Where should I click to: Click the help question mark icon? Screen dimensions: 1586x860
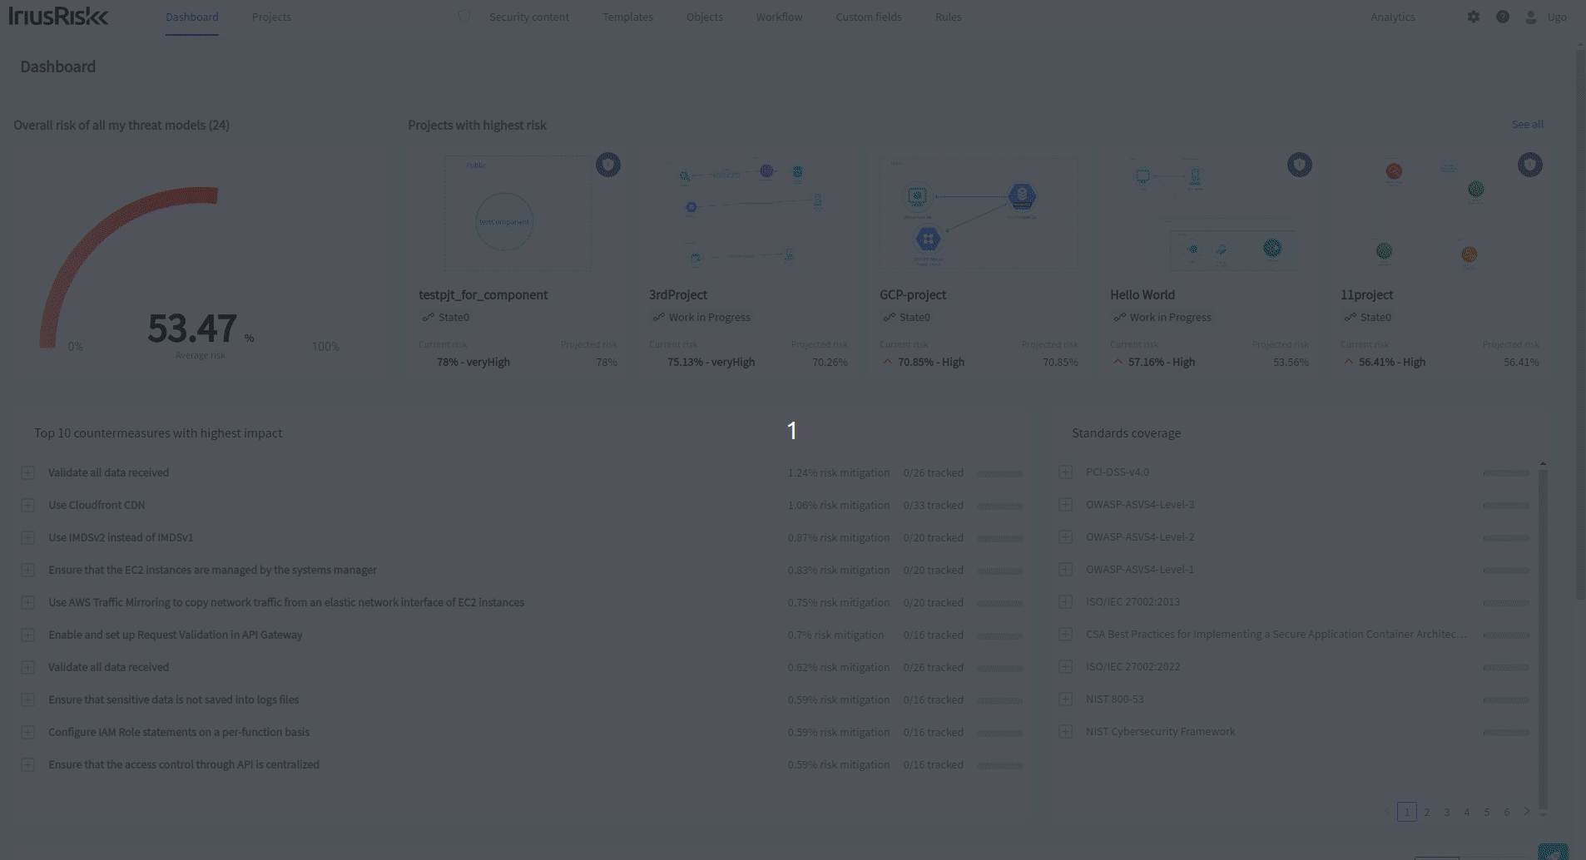[1502, 16]
